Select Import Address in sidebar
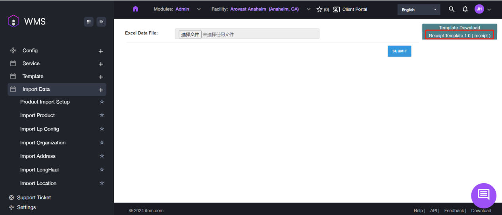 38,156
